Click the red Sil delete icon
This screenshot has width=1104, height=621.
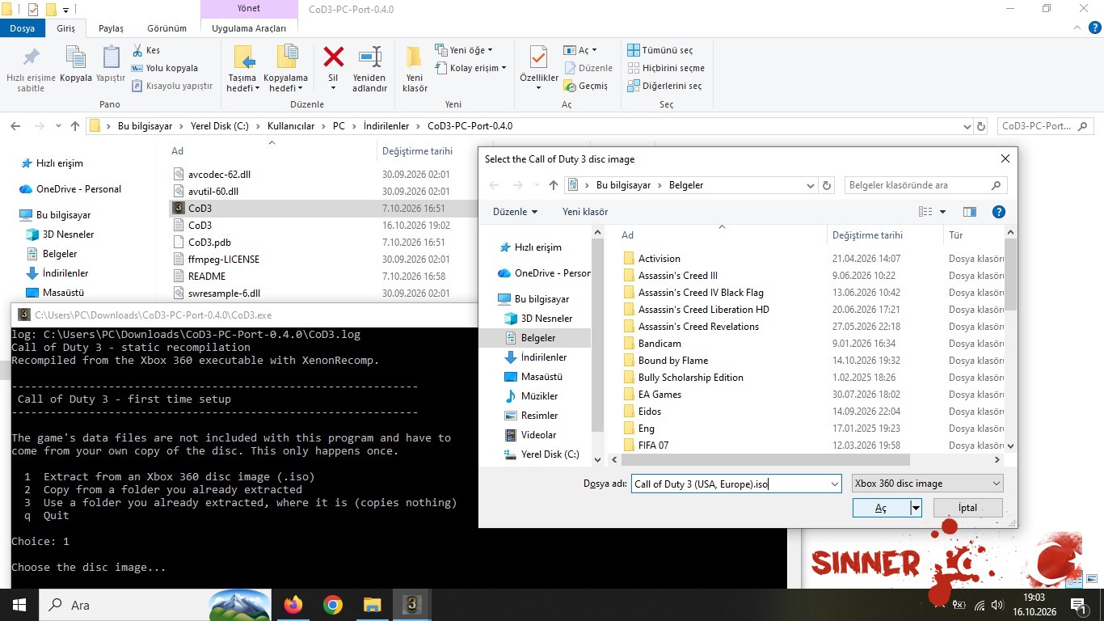pos(333,57)
